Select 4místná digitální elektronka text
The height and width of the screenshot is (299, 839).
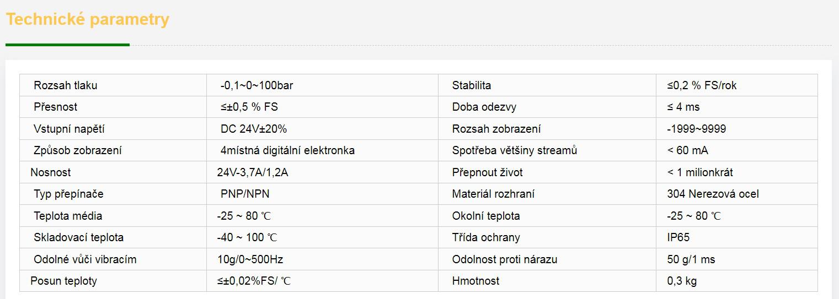(x=287, y=150)
